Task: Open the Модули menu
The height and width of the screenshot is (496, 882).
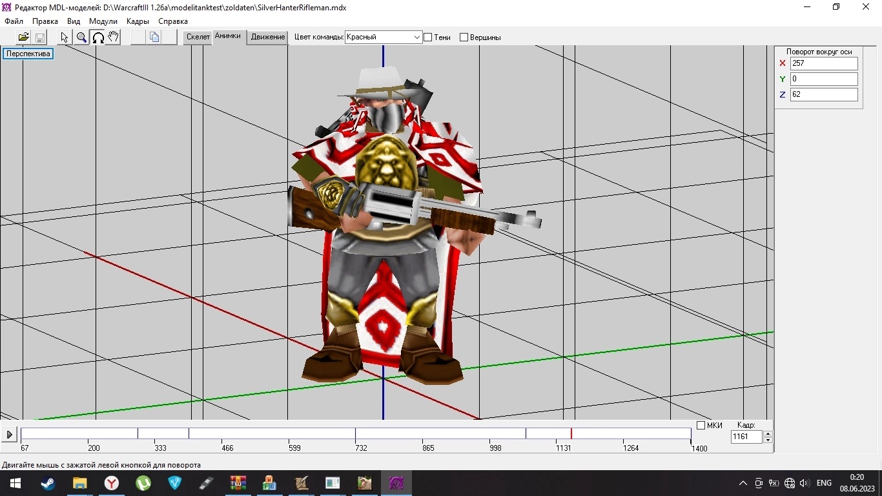Action: tap(103, 21)
